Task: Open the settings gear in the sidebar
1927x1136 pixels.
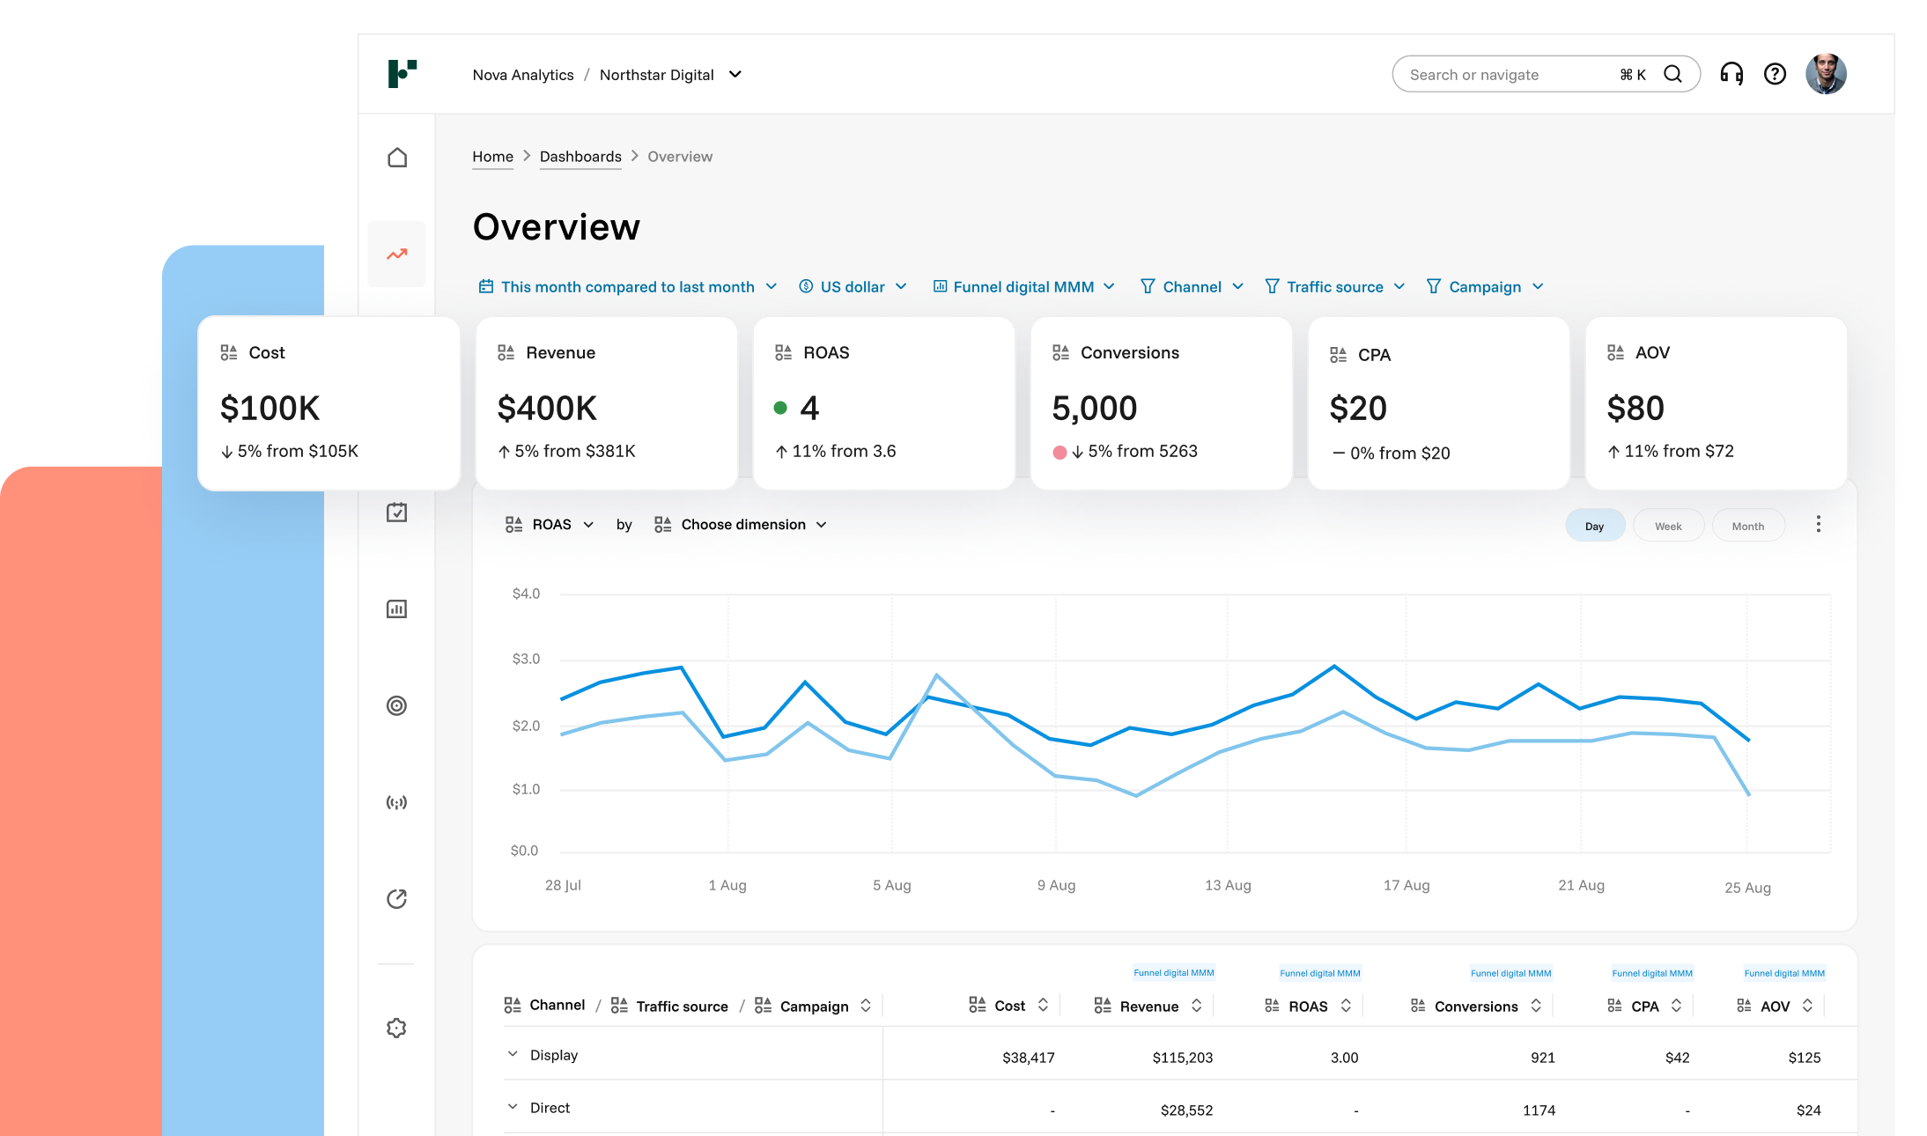Action: tap(397, 1028)
